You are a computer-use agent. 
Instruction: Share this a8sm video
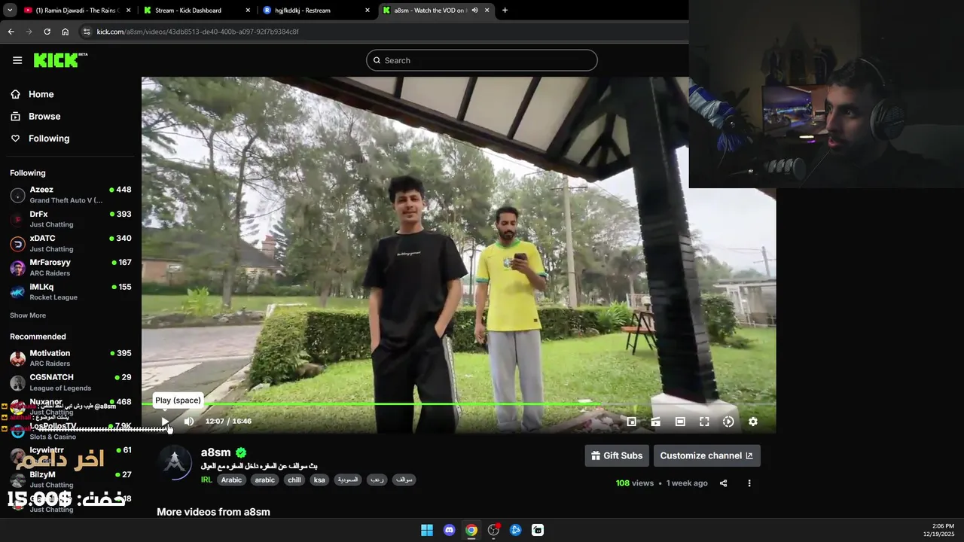pos(723,483)
